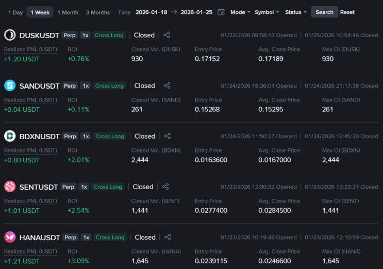Click avg close price 0.0167000

[x=275, y=160]
